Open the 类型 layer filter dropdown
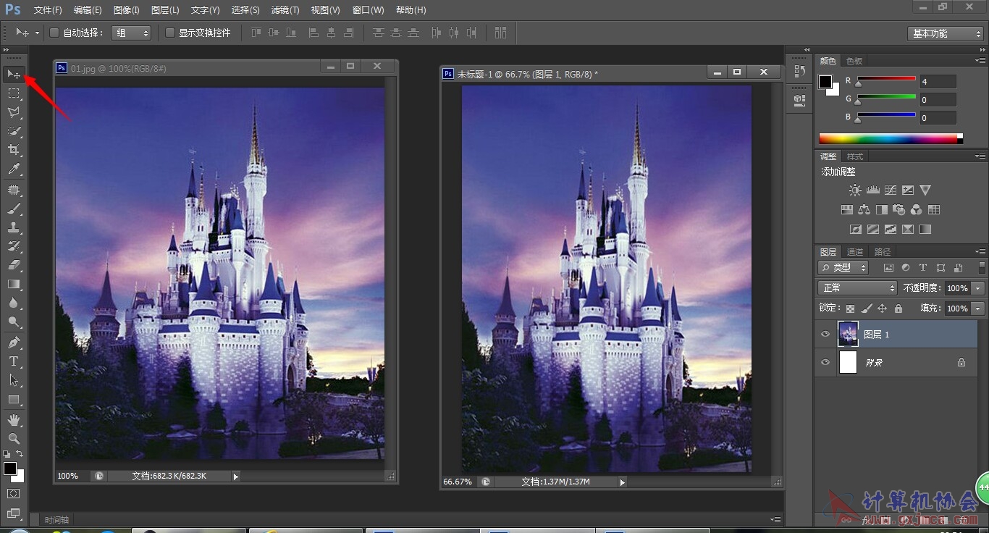Viewport: 989px width, 533px height. [843, 267]
